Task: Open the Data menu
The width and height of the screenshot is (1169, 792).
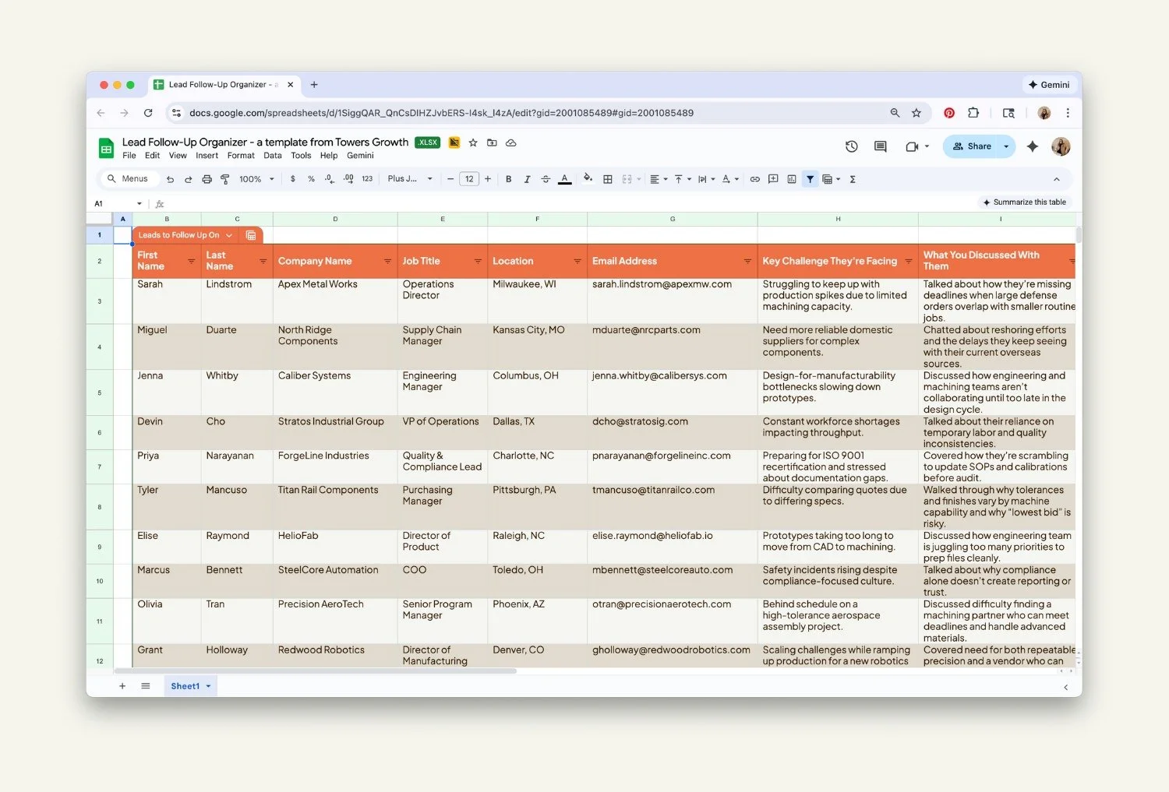Action: [273, 156]
